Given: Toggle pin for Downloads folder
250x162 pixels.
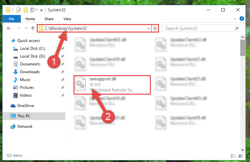Looking at the screenshot, I should point(63,72).
